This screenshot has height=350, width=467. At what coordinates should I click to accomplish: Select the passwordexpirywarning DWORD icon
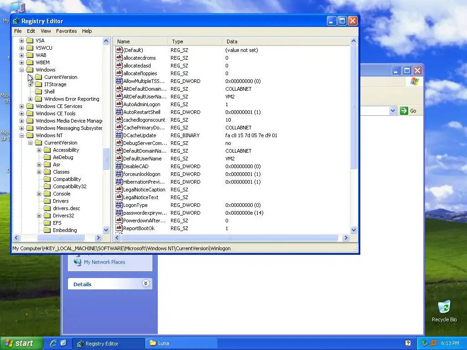[x=119, y=212]
